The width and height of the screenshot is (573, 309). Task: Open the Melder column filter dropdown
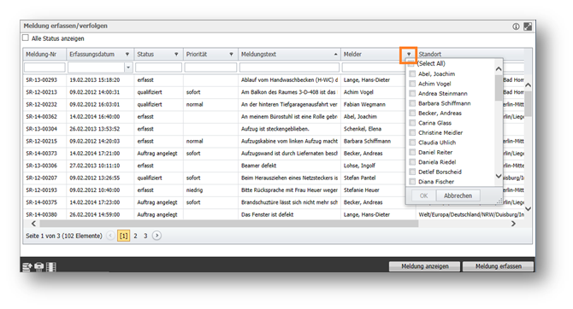point(409,55)
